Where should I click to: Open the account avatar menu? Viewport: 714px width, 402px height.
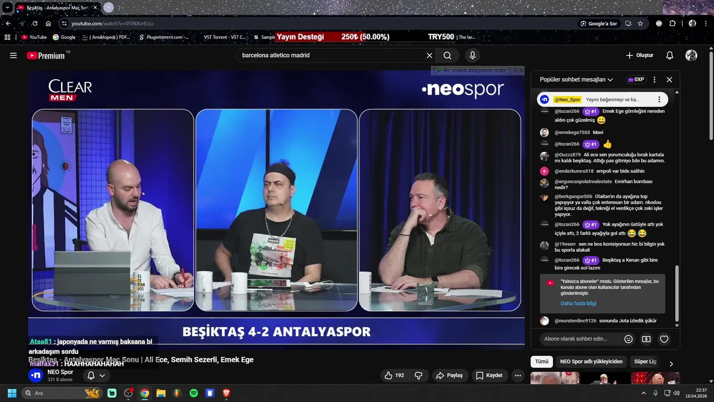pos(691,55)
